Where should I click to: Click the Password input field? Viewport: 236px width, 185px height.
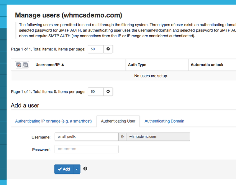86,149
